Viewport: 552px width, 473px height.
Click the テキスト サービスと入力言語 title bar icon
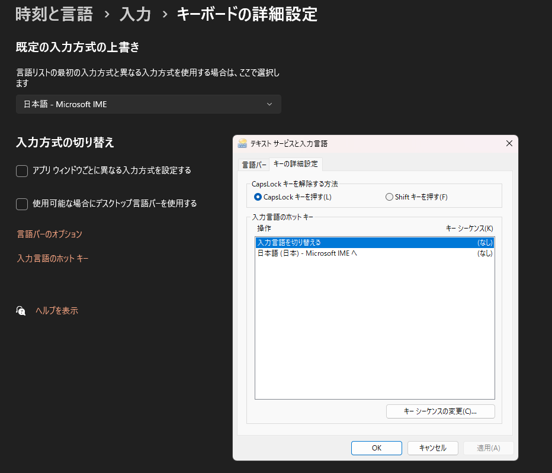point(242,143)
